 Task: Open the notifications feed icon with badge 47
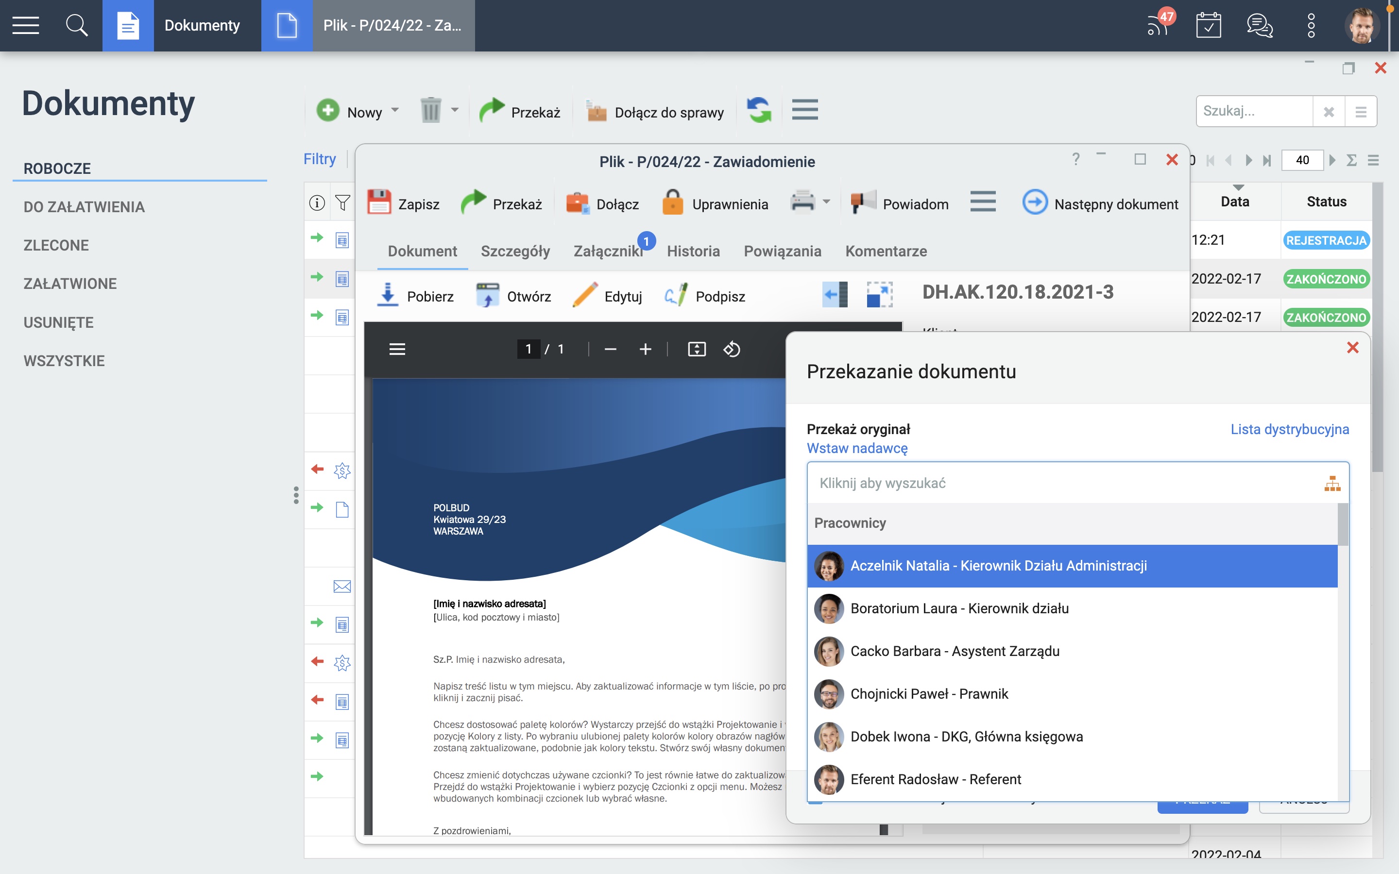coord(1158,25)
